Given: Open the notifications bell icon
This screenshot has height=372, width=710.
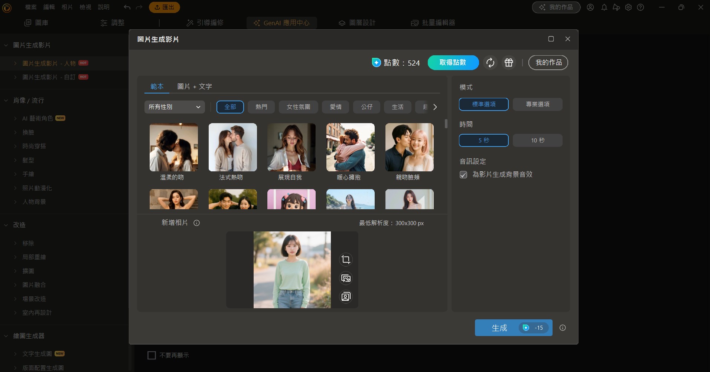Looking at the screenshot, I should (x=604, y=7).
